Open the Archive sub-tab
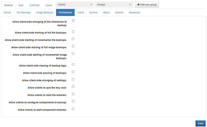 (94, 12)
